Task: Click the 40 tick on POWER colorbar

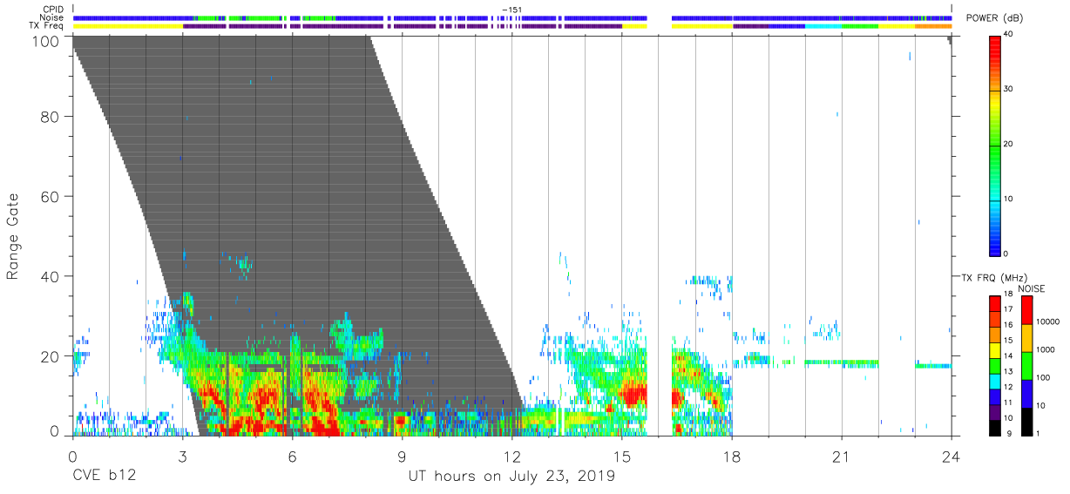Action: 1009,35
